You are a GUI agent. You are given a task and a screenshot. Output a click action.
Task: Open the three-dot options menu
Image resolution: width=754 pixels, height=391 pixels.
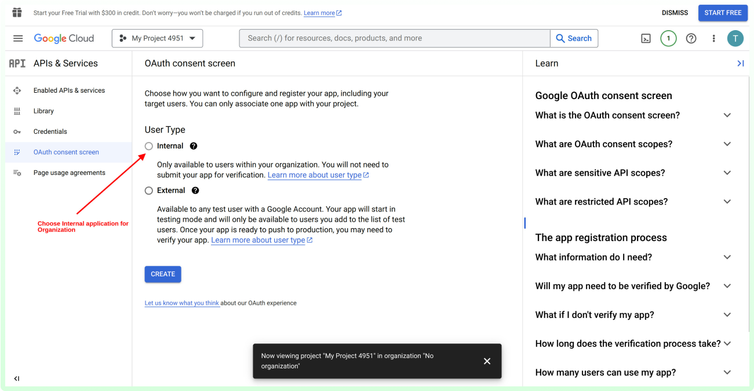pos(713,38)
